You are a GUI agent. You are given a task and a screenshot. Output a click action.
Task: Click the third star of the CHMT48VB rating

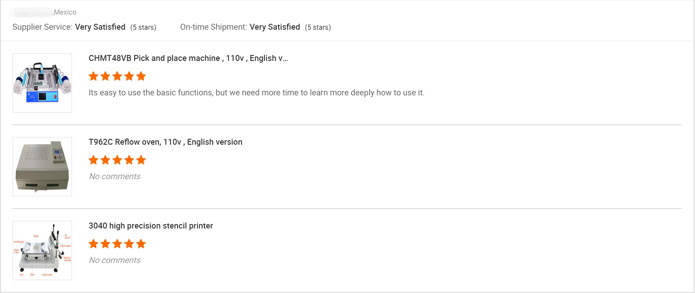pos(117,76)
